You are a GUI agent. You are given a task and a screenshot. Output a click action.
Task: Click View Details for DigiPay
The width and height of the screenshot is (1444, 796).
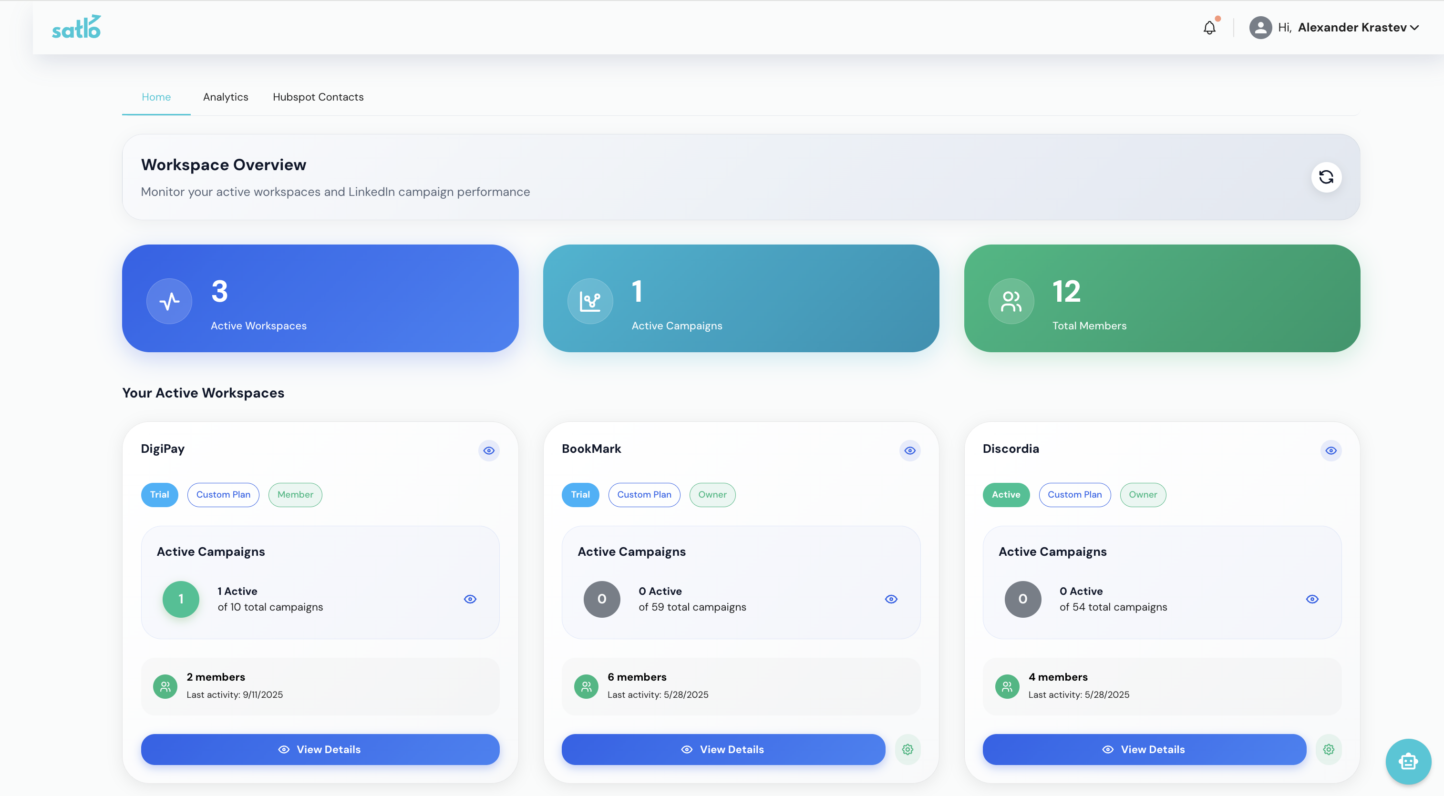coord(320,749)
